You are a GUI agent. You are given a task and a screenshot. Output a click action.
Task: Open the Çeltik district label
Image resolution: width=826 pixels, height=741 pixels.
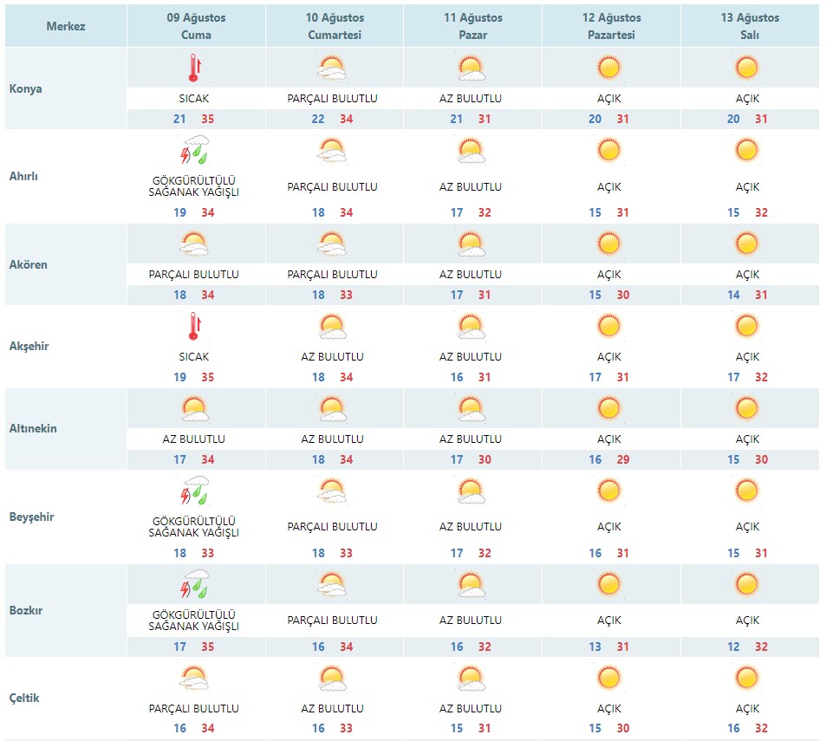click(x=24, y=698)
